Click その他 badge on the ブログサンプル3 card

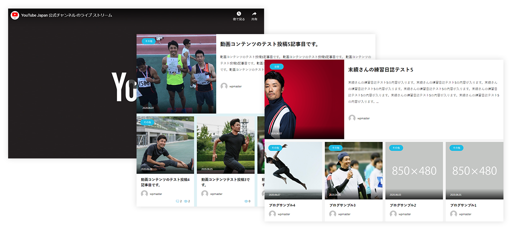pos(335,148)
